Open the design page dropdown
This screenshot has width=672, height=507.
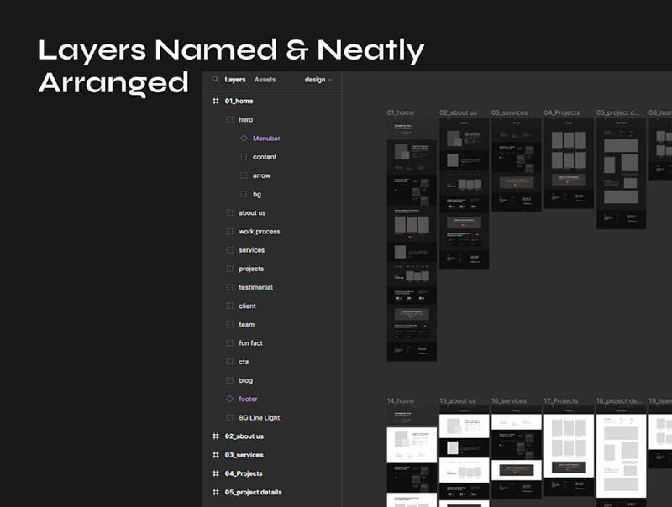(318, 80)
